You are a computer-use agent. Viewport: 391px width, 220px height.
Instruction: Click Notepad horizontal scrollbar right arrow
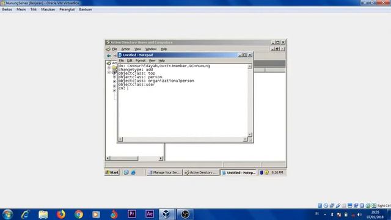246,139
